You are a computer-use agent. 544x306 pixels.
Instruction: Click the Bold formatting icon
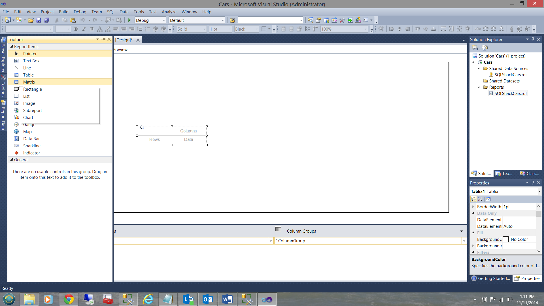click(76, 29)
